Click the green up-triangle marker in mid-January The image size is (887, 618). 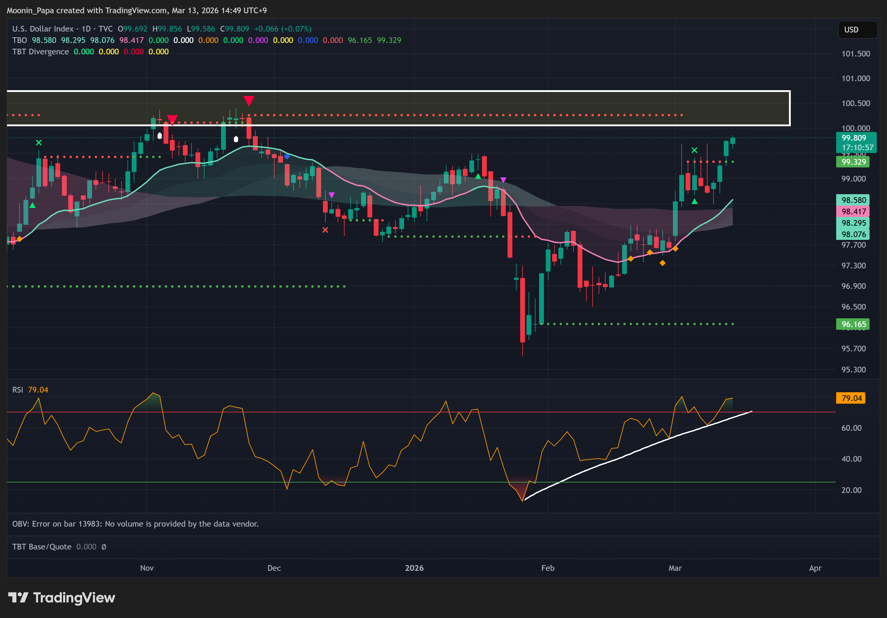(478, 176)
